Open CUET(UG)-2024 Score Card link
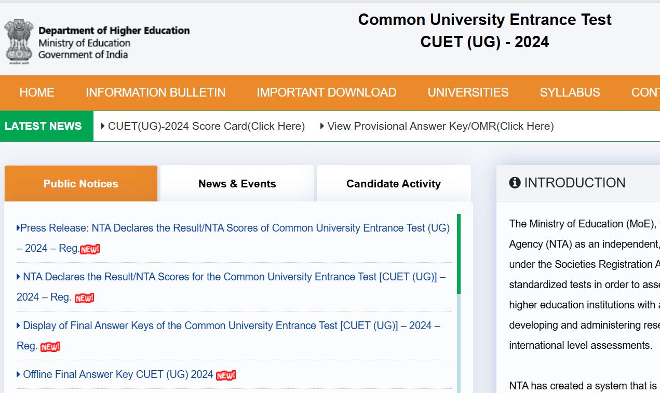The image size is (660, 393). pyautogui.click(x=206, y=126)
